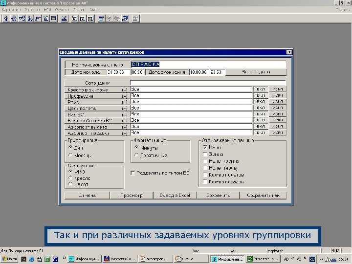Click the Вывод в Excel button
The width and height of the screenshot is (352, 264).
(x=175, y=195)
